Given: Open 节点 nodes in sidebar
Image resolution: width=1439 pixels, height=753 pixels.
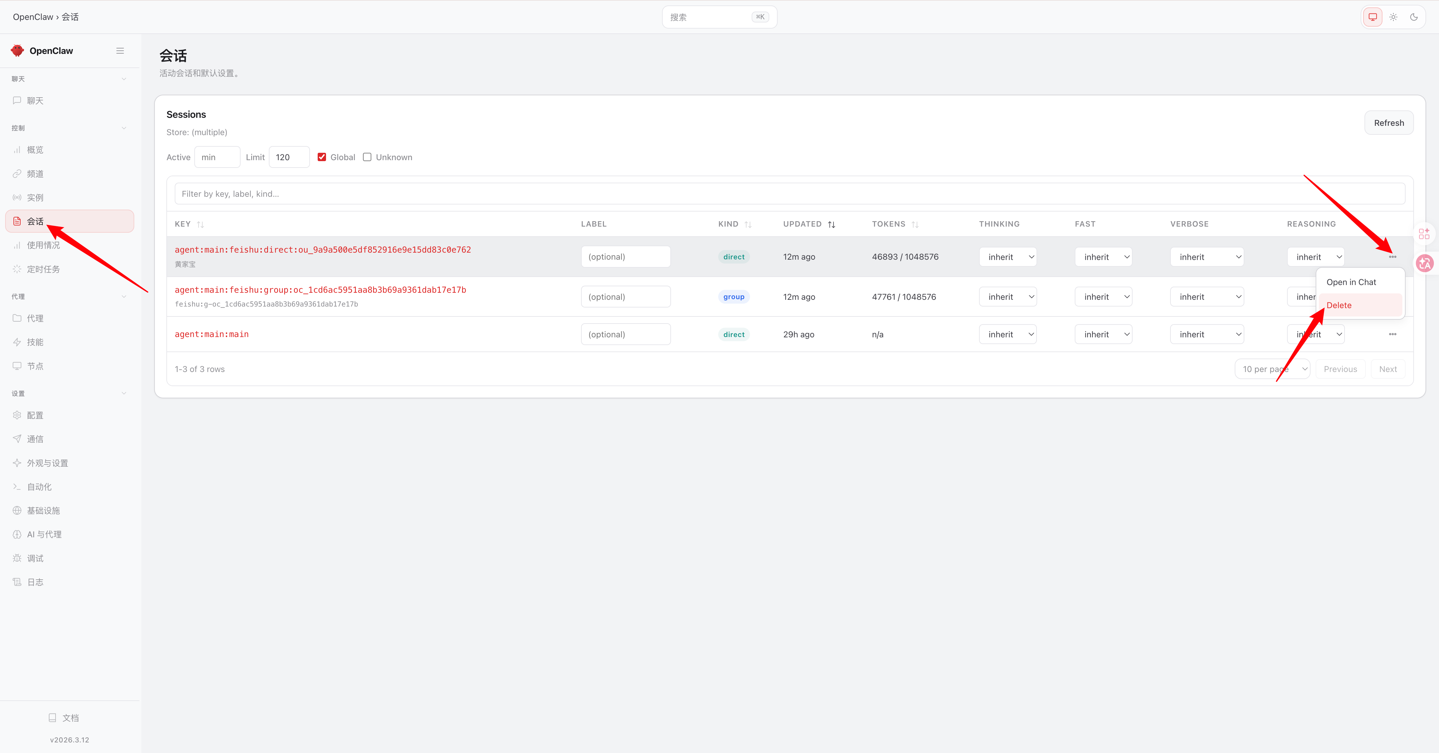Looking at the screenshot, I should 70,366.
